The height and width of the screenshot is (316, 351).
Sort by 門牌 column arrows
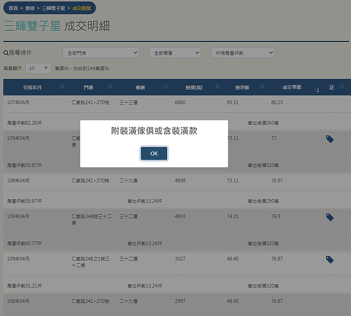coord(110,87)
